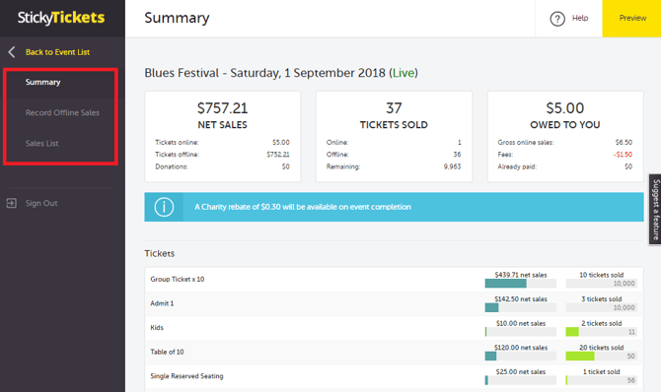
Task: Click the Sign Out label
Action: (x=41, y=203)
